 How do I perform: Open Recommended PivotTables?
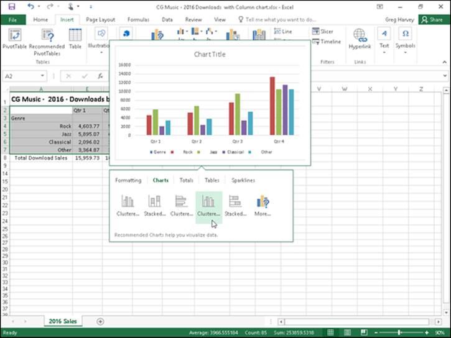pyautogui.click(x=47, y=42)
